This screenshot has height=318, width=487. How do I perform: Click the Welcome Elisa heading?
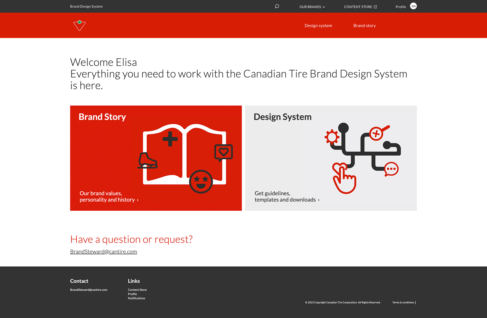click(103, 62)
